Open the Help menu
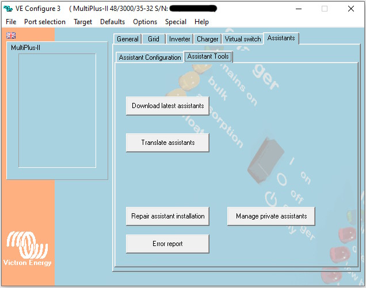 [201, 22]
